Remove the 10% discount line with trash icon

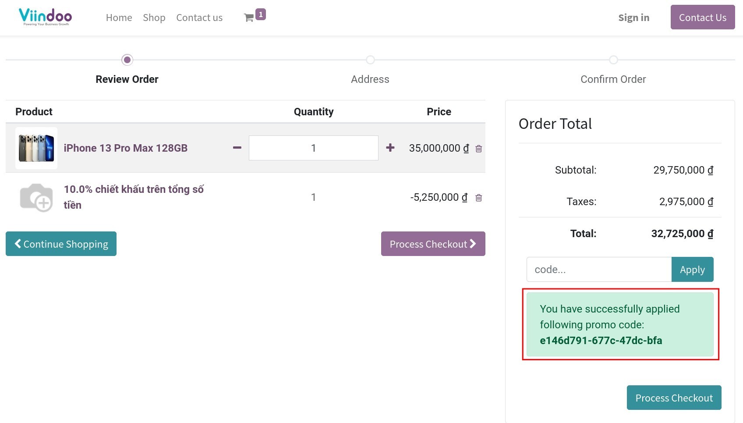[479, 198]
